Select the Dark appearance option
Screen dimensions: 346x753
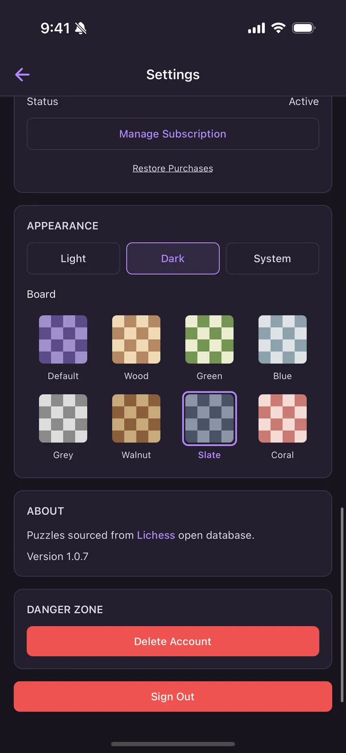173,258
